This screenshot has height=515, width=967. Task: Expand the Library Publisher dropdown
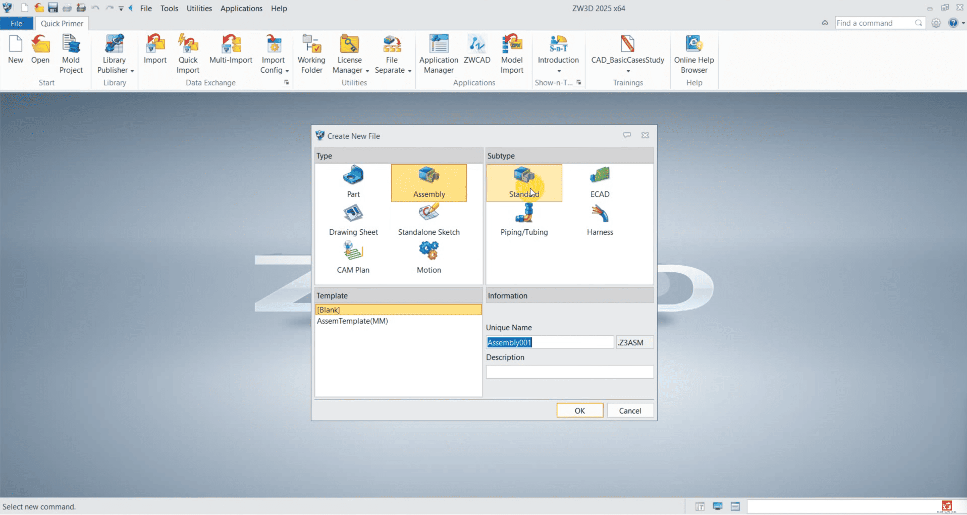[132, 71]
